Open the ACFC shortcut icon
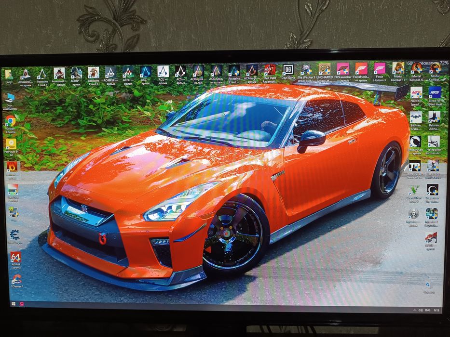450x337 pixels. pos(128,76)
